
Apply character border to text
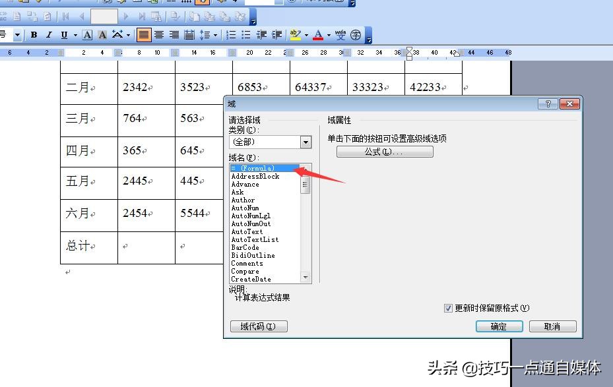[x=88, y=35]
